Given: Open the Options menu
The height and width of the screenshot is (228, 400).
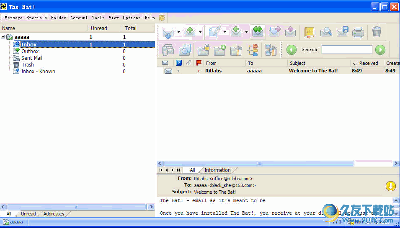Looking at the screenshot, I should coord(132,18).
